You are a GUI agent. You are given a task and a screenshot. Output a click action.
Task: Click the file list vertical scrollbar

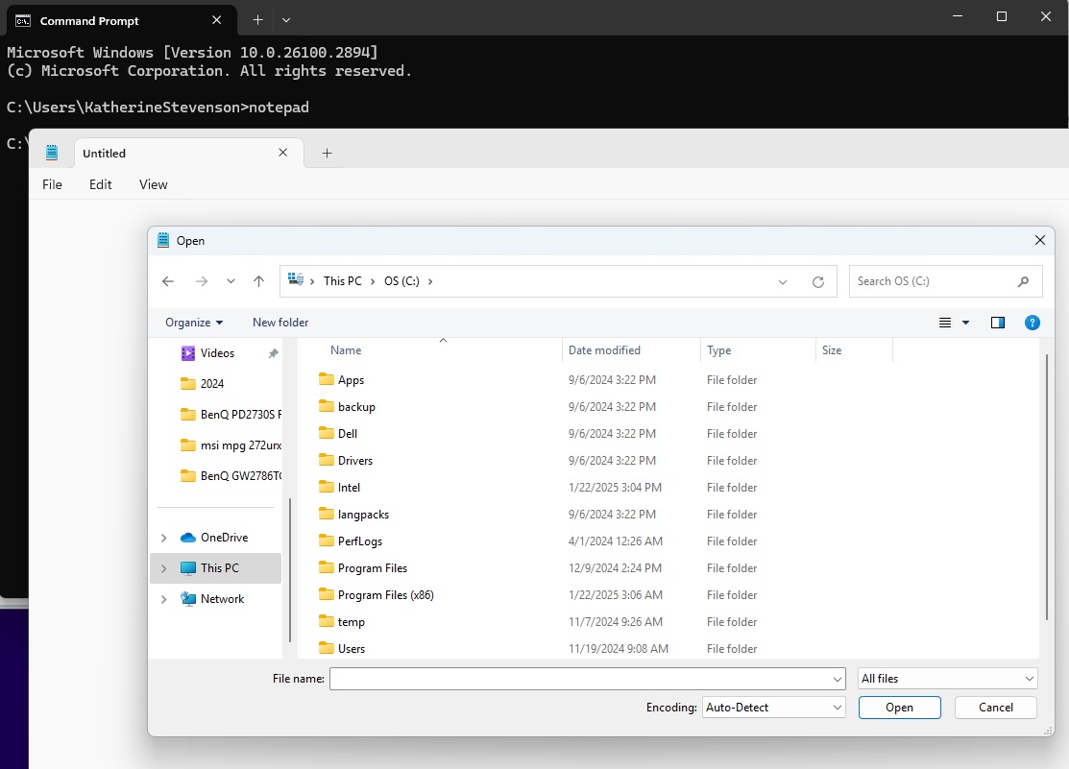tap(1047, 488)
